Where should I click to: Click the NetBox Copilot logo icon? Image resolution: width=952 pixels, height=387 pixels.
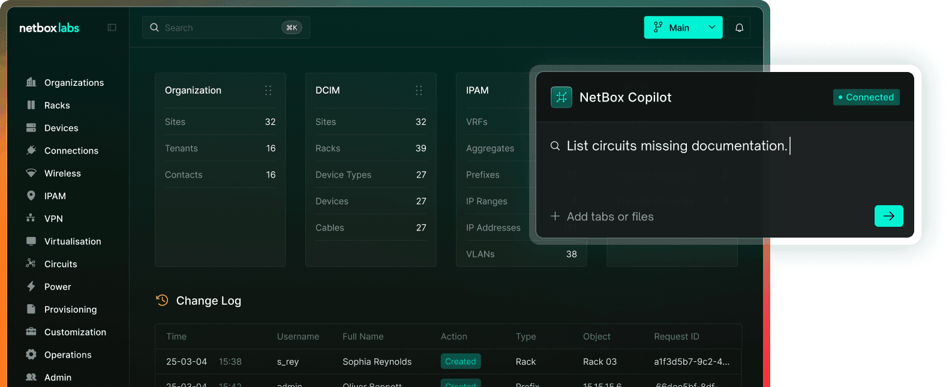pos(561,97)
